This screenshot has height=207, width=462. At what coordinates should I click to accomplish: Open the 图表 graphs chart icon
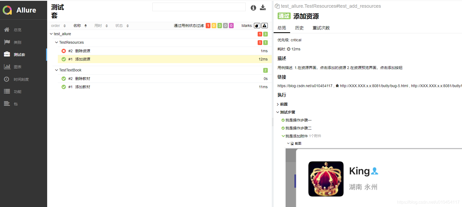click(7, 67)
